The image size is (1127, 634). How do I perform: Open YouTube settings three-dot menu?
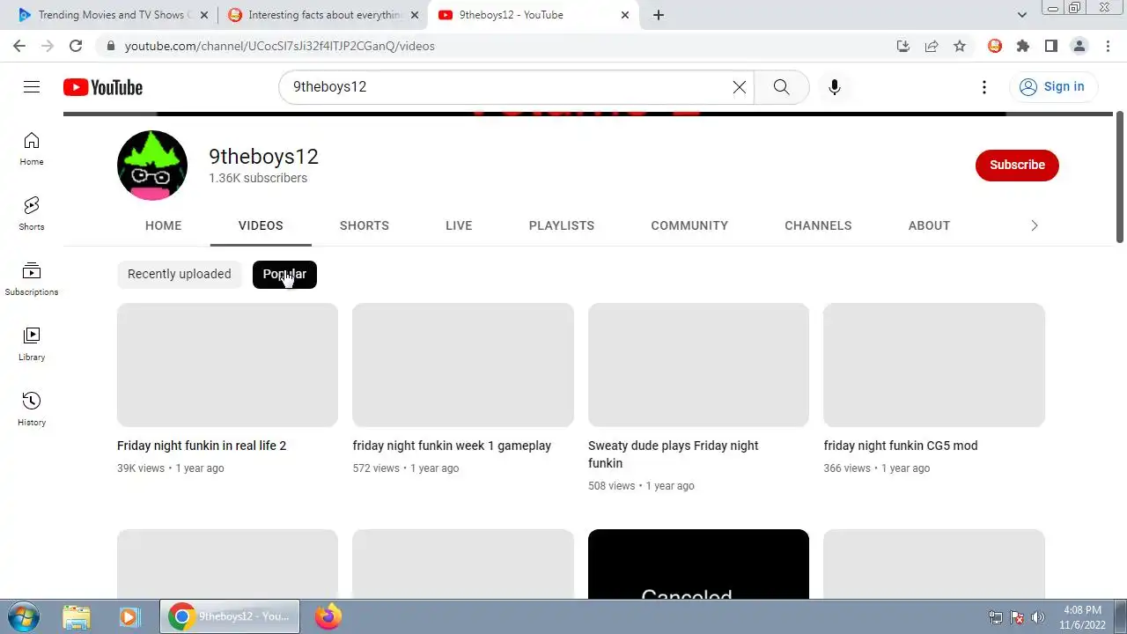pos(984,87)
